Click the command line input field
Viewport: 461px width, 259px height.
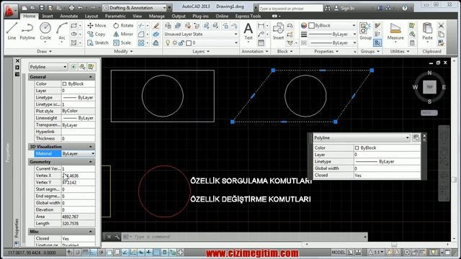coord(247,237)
